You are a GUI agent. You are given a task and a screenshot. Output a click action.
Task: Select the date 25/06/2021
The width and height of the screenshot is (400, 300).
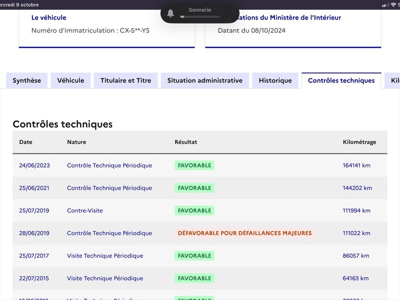point(34,188)
